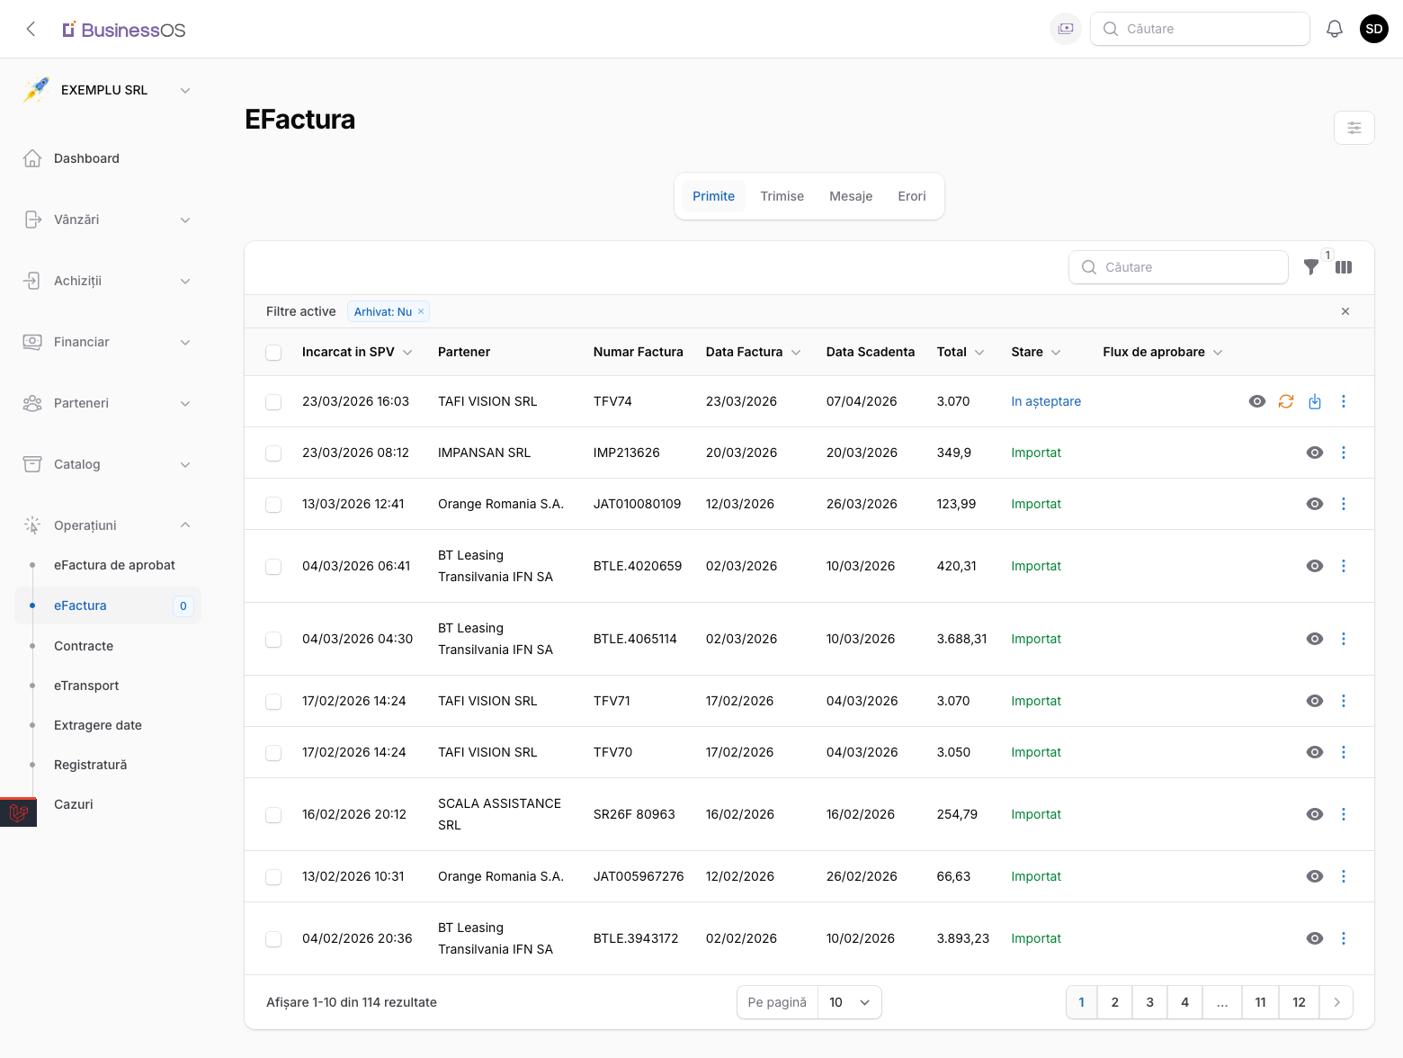Open three-dot menu for IMP213626 row

tap(1344, 453)
